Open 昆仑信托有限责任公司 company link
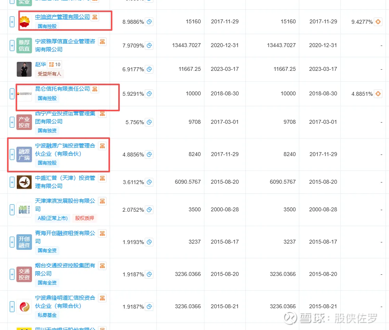The image size is (389, 330). (x=62, y=89)
